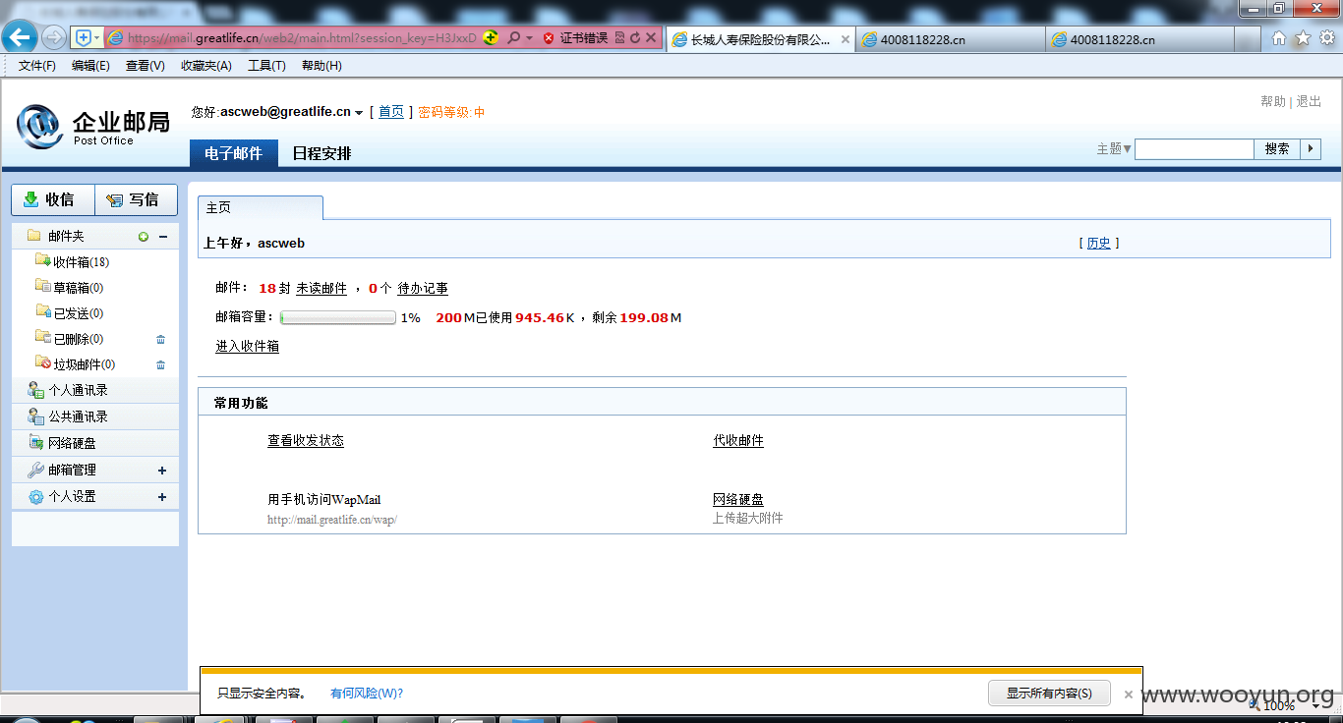The width and height of the screenshot is (1343, 723).
Task: Click the 有何风险(W)? link
Action: (x=367, y=694)
